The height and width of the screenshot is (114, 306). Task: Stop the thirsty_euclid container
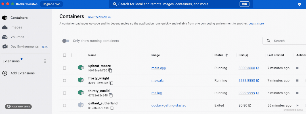tap(297, 93)
